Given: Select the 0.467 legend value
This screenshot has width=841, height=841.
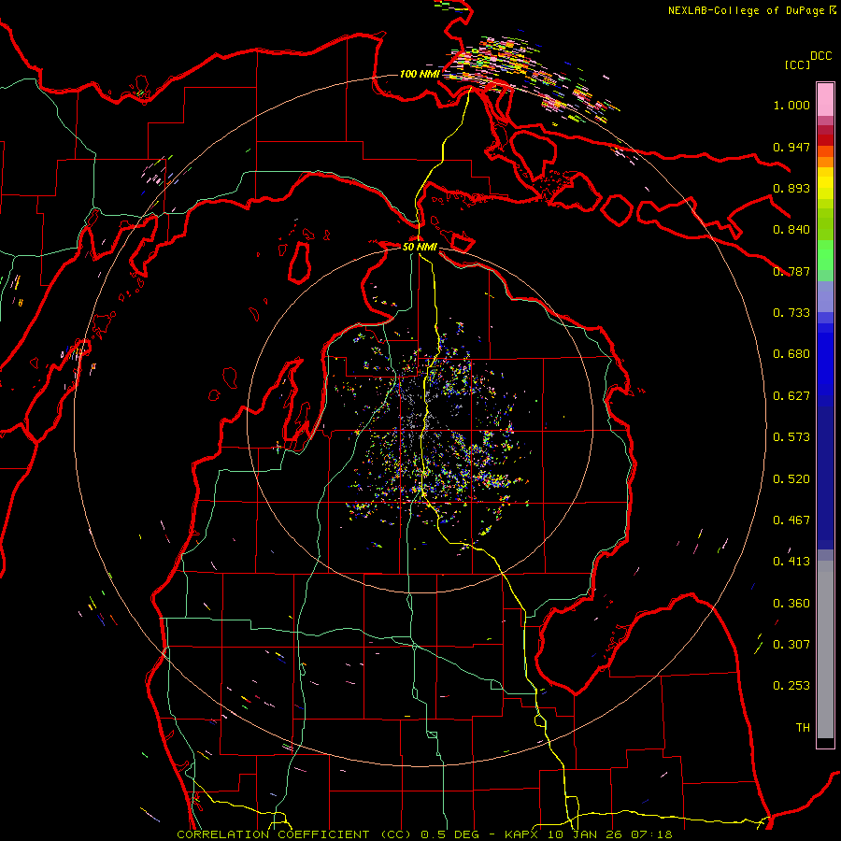Looking at the screenshot, I should [x=791, y=520].
